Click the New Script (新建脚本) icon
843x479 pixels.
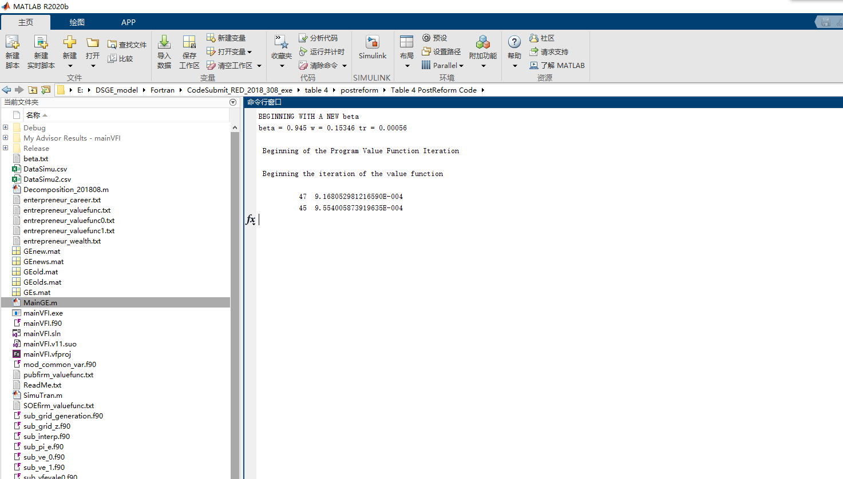point(12,43)
